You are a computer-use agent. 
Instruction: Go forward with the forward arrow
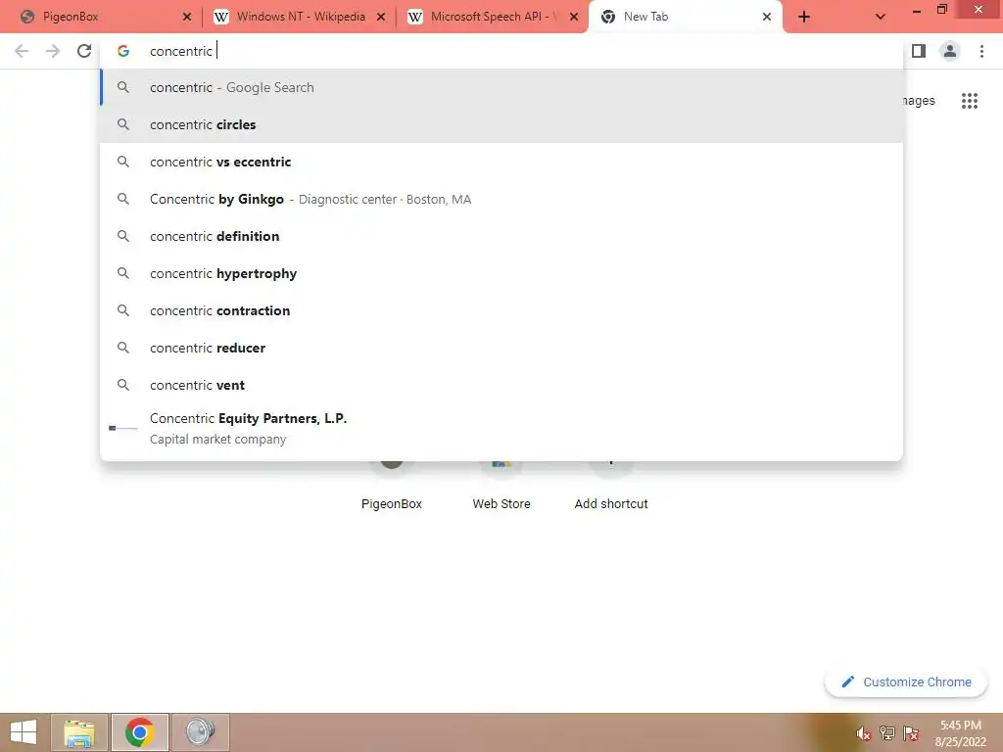point(53,51)
